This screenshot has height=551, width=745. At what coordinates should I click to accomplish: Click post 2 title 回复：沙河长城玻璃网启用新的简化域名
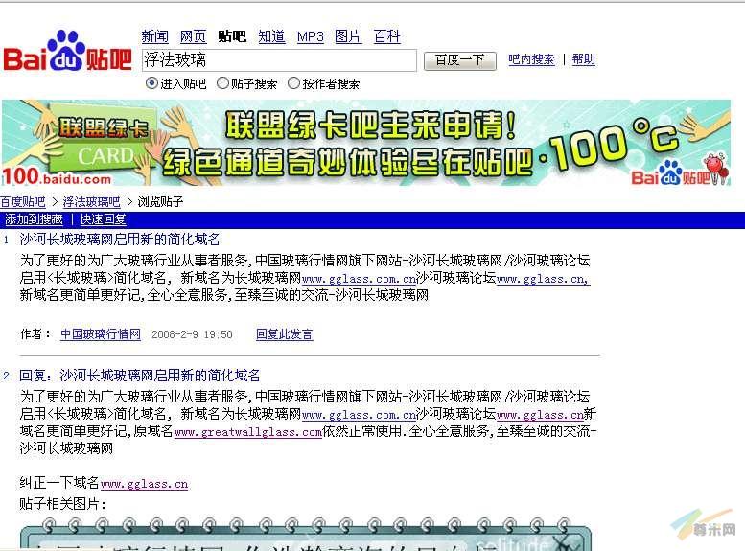point(140,376)
